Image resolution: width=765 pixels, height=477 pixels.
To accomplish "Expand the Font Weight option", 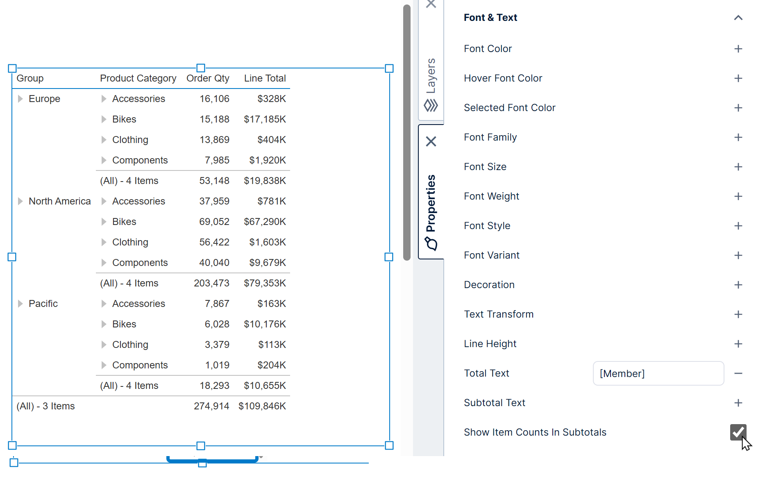I will pos(738,196).
